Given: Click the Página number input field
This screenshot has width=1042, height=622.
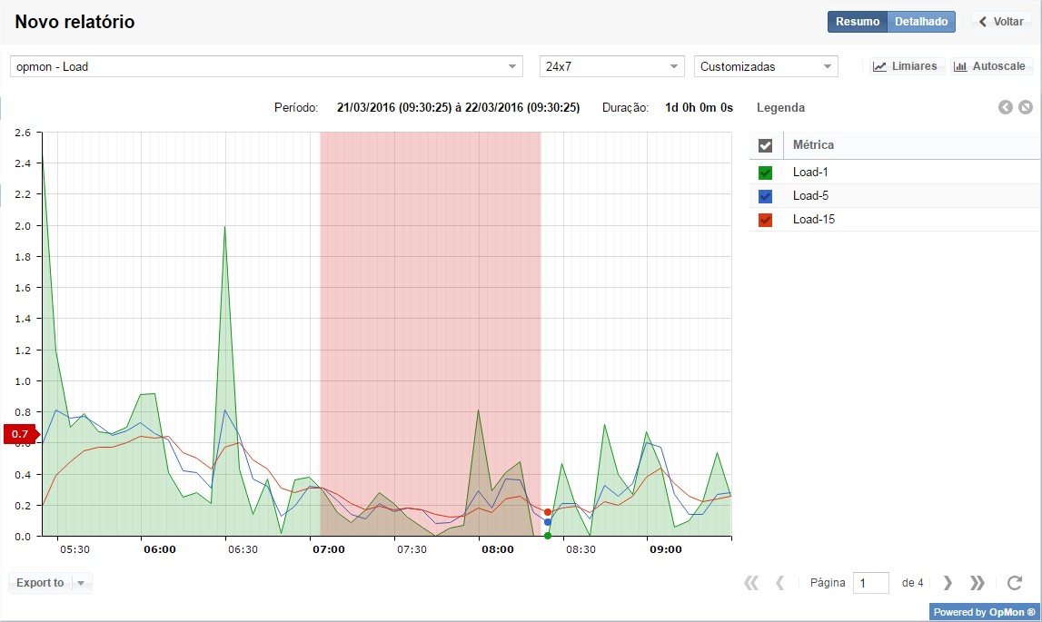Looking at the screenshot, I should click(x=870, y=583).
